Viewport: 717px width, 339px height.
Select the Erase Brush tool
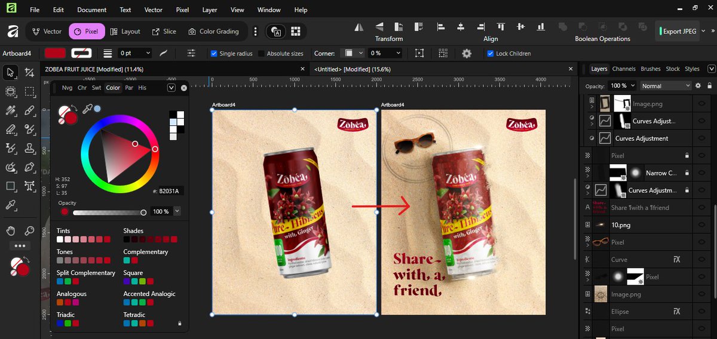tap(10, 129)
